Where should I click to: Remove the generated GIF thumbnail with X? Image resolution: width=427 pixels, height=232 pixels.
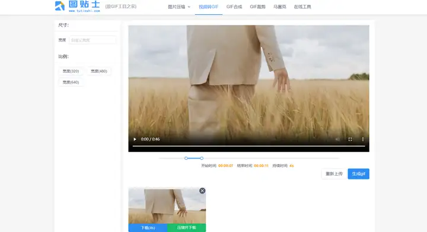[202, 191]
